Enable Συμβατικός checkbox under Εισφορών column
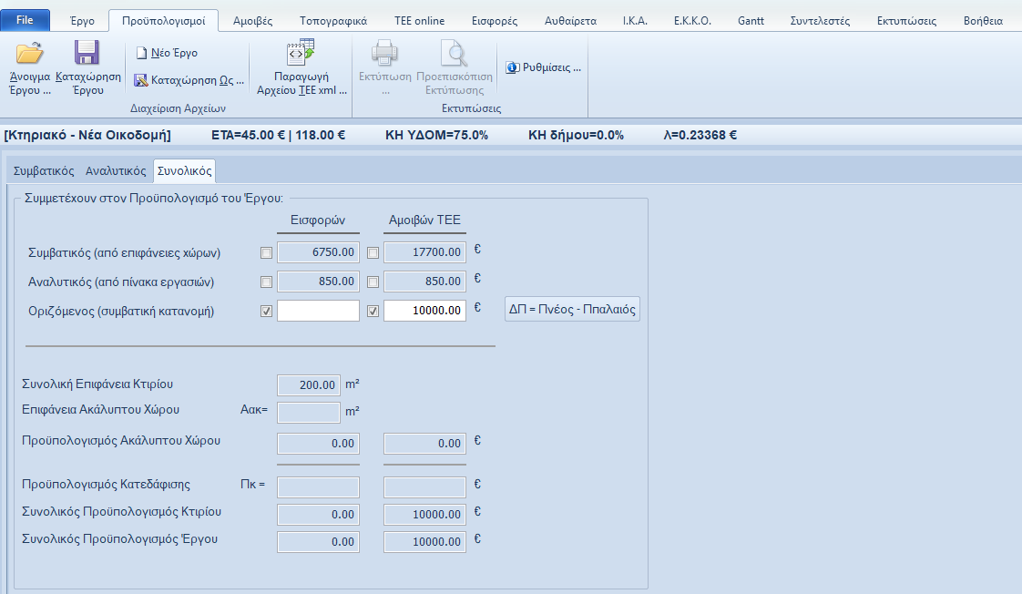The width and height of the screenshot is (1022, 594). (x=266, y=252)
